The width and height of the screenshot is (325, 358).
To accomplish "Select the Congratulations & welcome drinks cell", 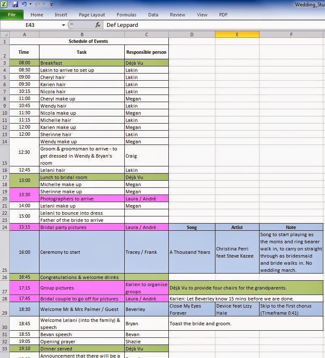I will [x=82, y=277].
